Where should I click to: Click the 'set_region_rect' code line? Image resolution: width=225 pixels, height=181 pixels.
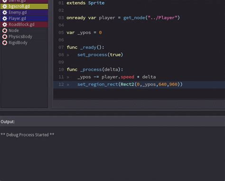pyautogui.click(x=130, y=84)
